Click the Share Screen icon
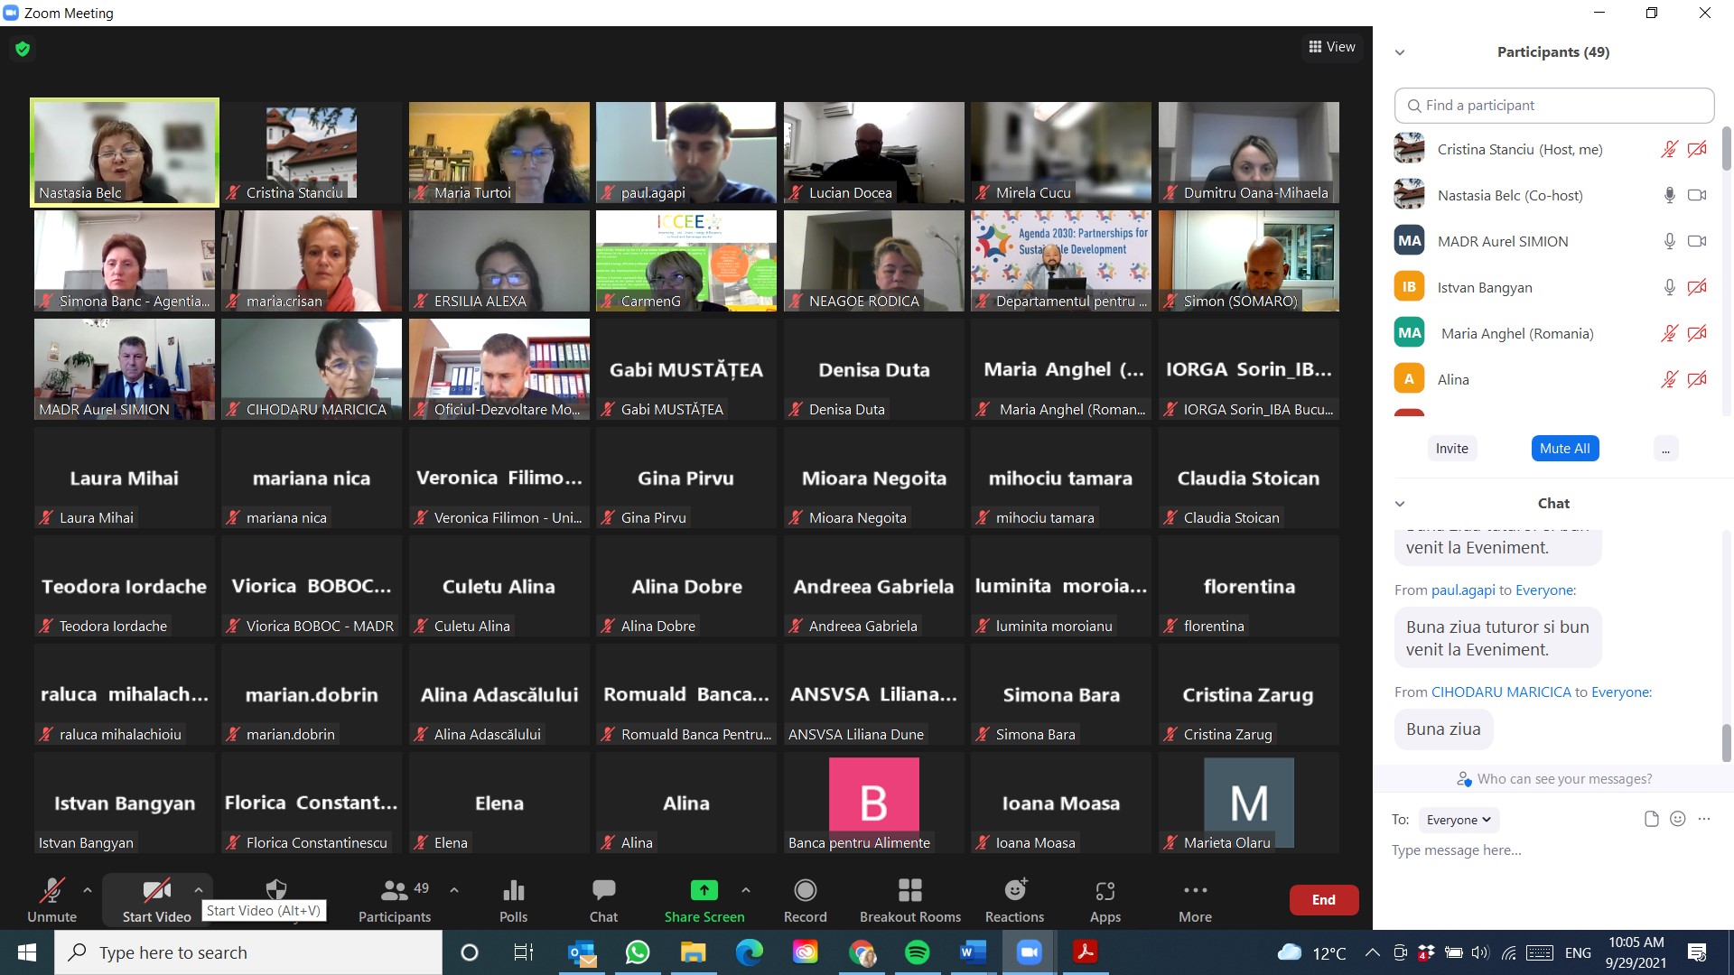The image size is (1734, 975). [704, 900]
